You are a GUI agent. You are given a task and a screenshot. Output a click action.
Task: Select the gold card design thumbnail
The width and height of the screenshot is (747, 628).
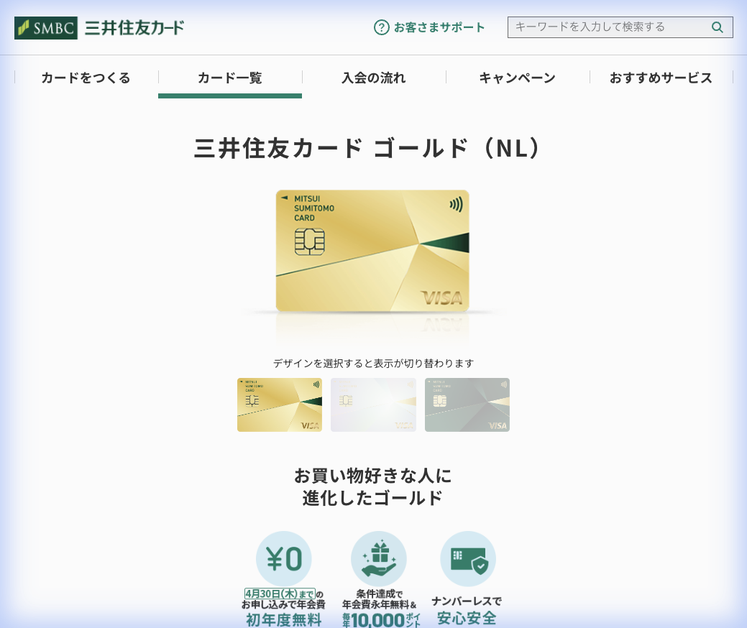[279, 405]
